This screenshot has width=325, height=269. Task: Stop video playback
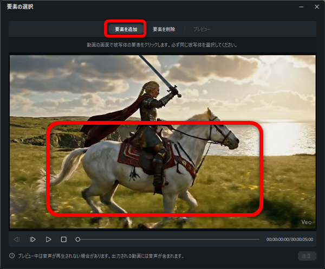63,239
